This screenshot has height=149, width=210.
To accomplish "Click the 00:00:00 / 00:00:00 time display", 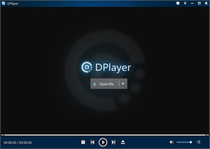I will pyautogui.click(x=18, y=142).
